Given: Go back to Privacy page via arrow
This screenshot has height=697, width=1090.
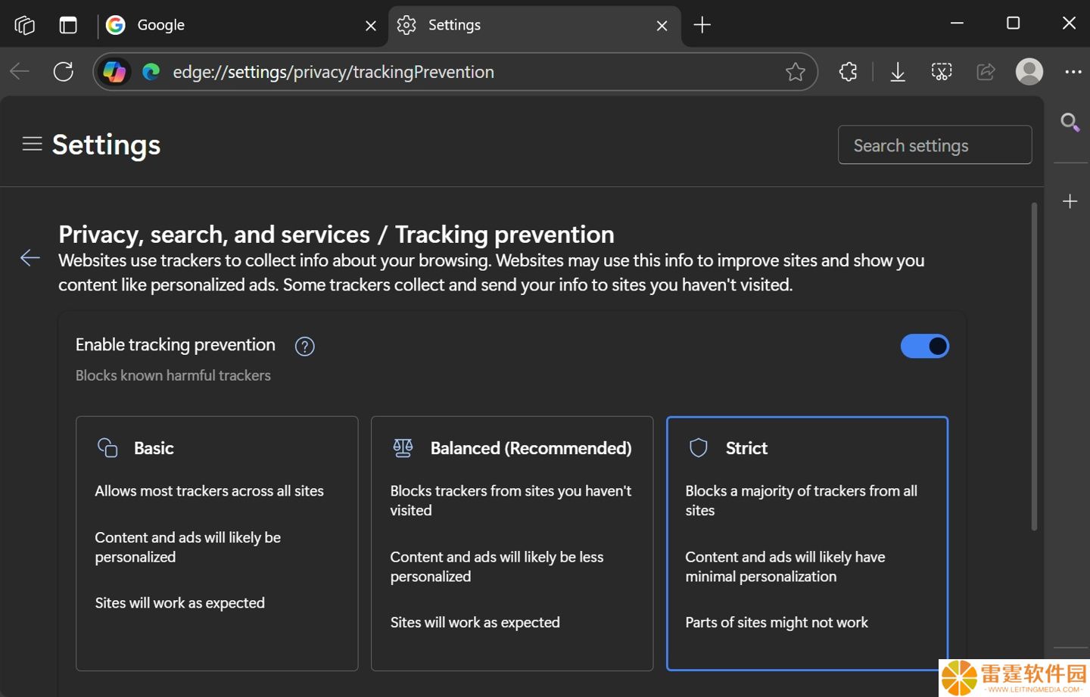Looking at the screenshot, I should click(x=30, y=258).
